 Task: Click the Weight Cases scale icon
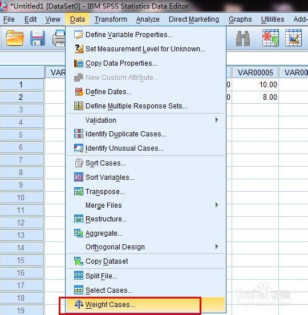[79, 304]
